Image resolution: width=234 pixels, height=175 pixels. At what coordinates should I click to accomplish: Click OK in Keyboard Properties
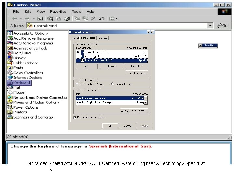[x=110, y=126]
